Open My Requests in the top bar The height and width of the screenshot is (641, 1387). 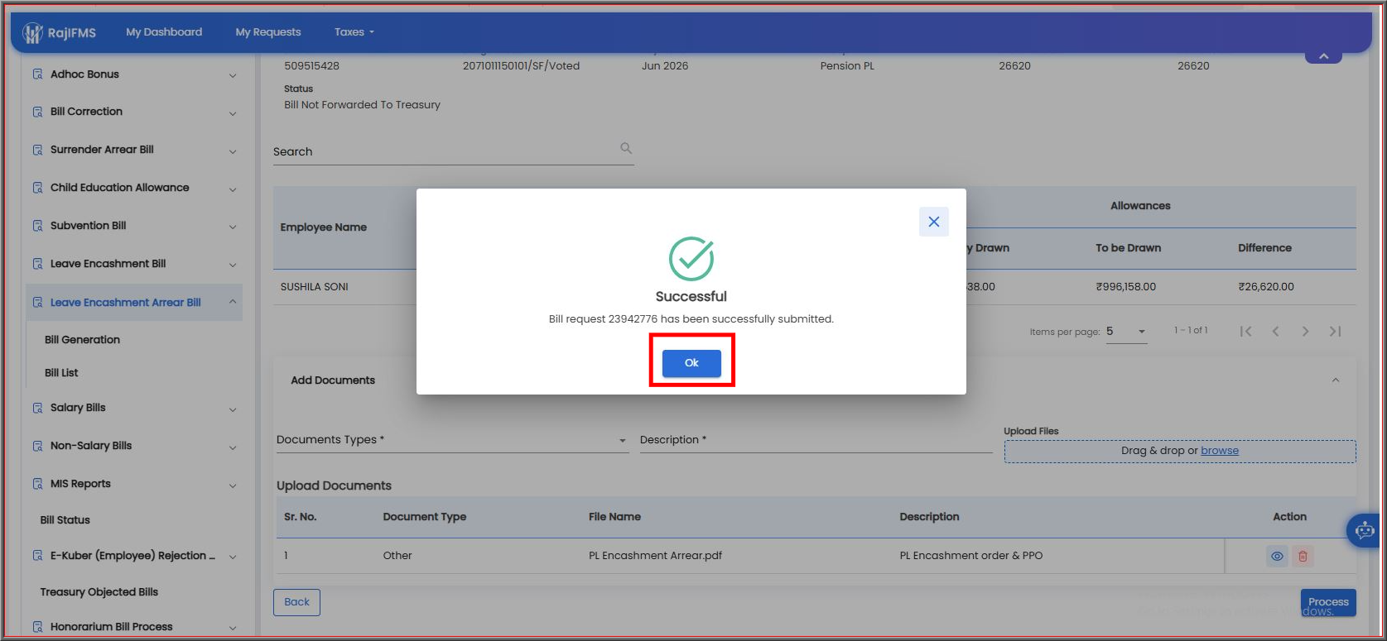point(268,32)
